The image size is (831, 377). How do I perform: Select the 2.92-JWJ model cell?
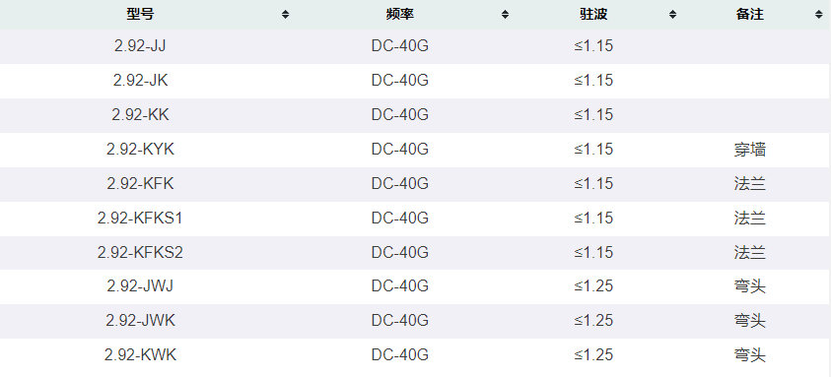click(x=140, y=286)
